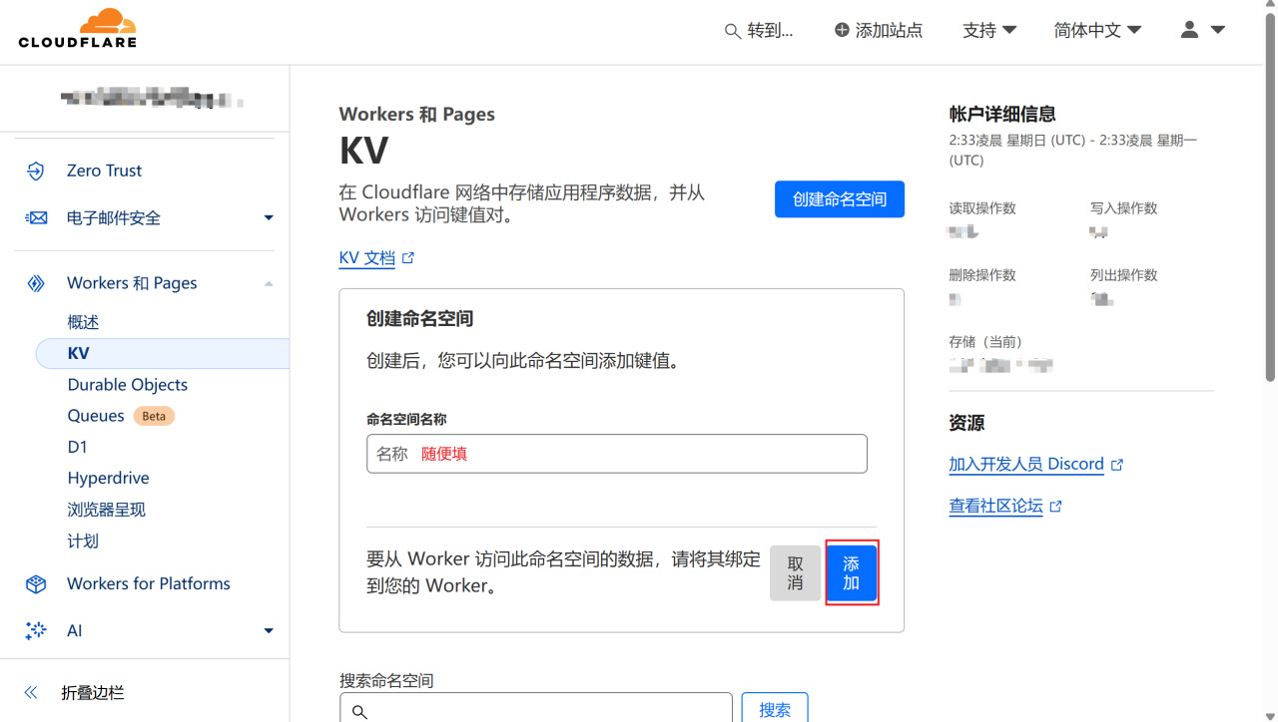Click the magnifier icon beside 转到
The height and width of the screenshot is (722, 1278).
coord(732,31)
